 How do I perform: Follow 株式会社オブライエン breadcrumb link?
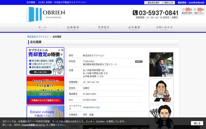tap(38, 36)
